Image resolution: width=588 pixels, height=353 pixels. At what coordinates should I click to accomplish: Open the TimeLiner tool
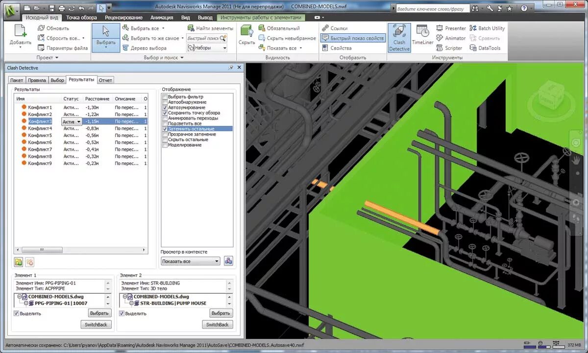click(x=422, y=35)
